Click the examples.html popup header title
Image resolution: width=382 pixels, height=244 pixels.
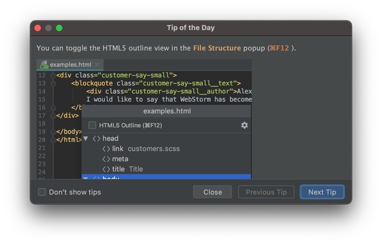coord(167,111)
